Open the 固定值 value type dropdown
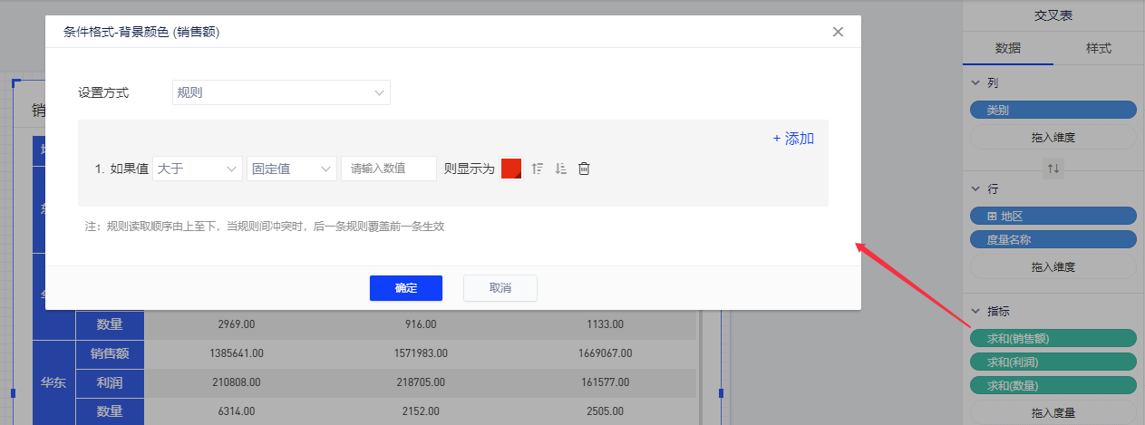Screen dimensions: 1145x425 [291, 169]
